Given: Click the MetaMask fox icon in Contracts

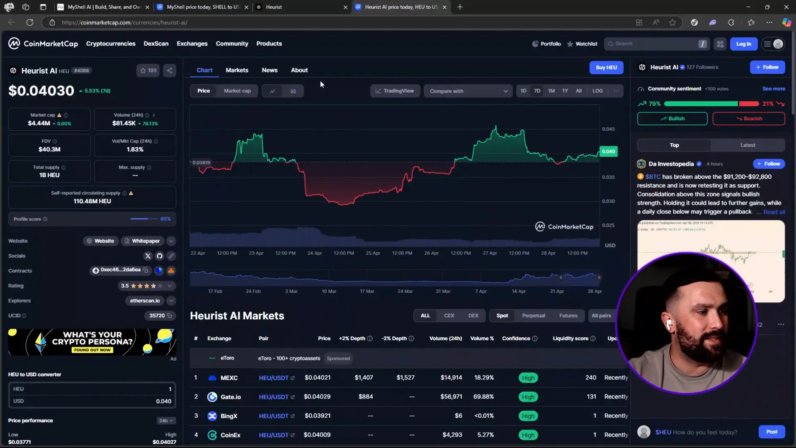Looking at the screenshot, I should tap(171, 271).
